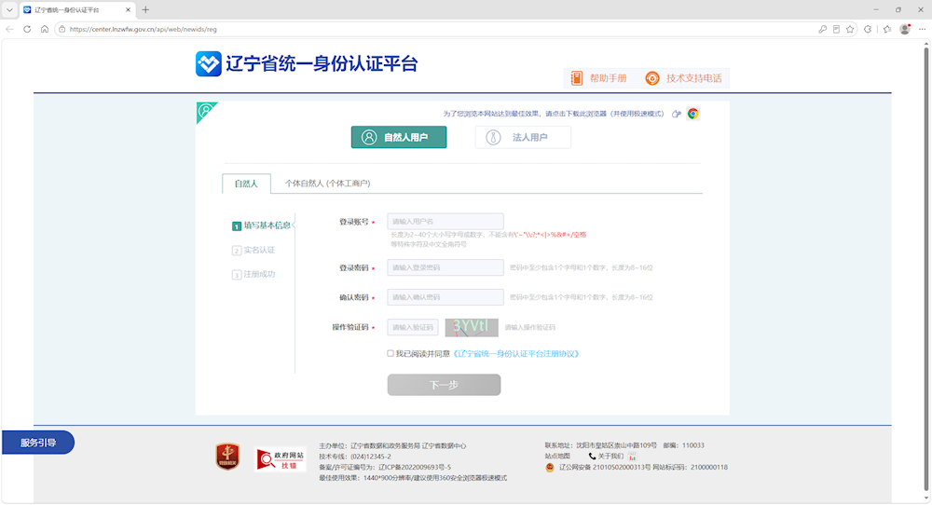Open the 帮助手册 help manual
This screenshot has width=932, height=505.
pyautogui.click(x=599, y=78)
